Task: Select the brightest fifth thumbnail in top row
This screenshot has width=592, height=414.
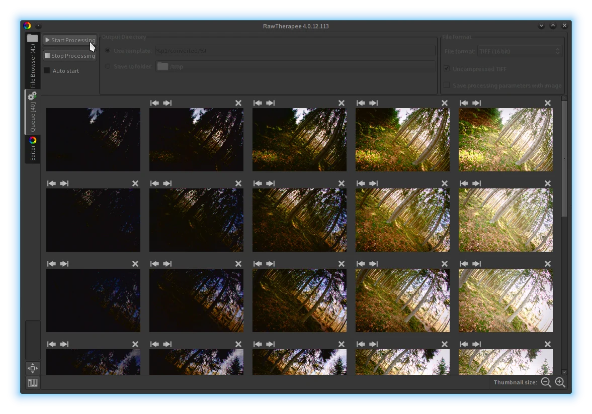Action: (505, 140)
